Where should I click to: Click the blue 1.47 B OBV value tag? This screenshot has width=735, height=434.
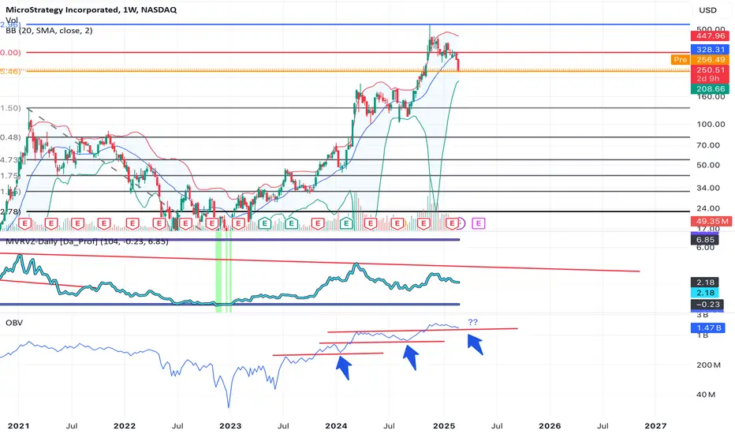click(708, 327)
